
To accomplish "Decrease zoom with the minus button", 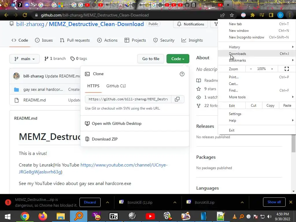I will [x=251, y=69].
